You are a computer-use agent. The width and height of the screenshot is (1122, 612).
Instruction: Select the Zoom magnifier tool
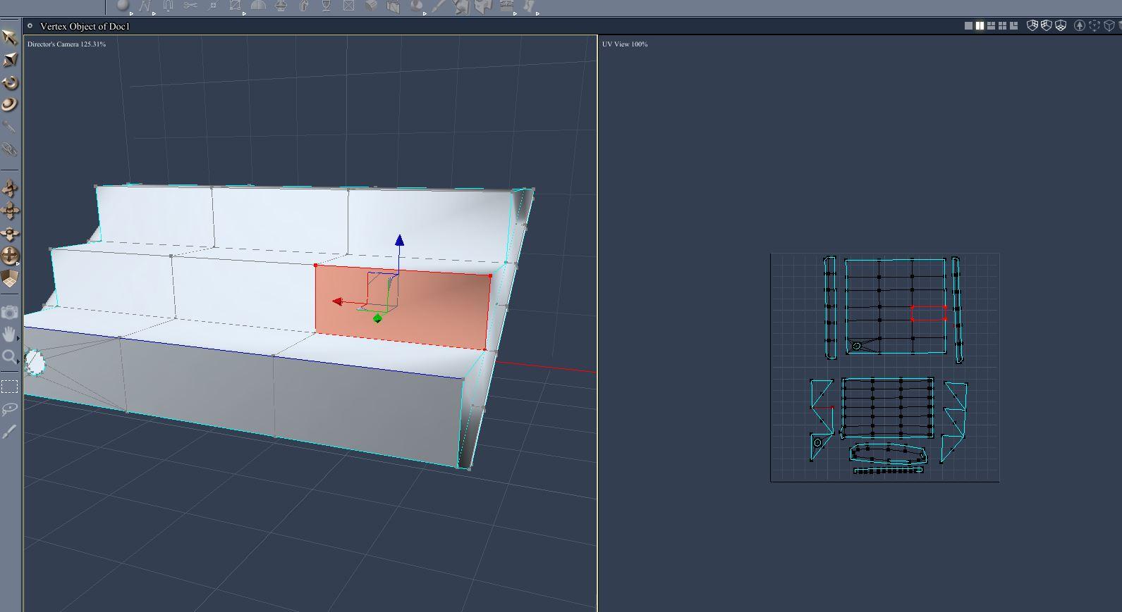tap(10, 356)
